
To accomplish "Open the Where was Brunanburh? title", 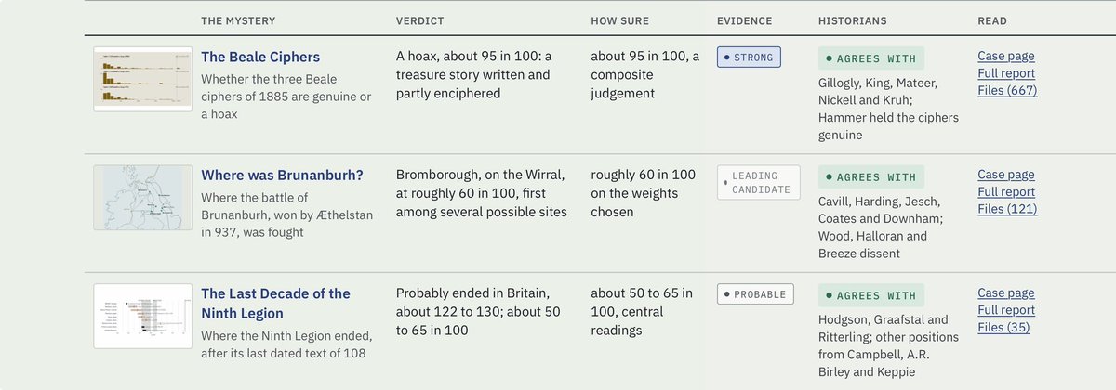I will tap(282, 175).
